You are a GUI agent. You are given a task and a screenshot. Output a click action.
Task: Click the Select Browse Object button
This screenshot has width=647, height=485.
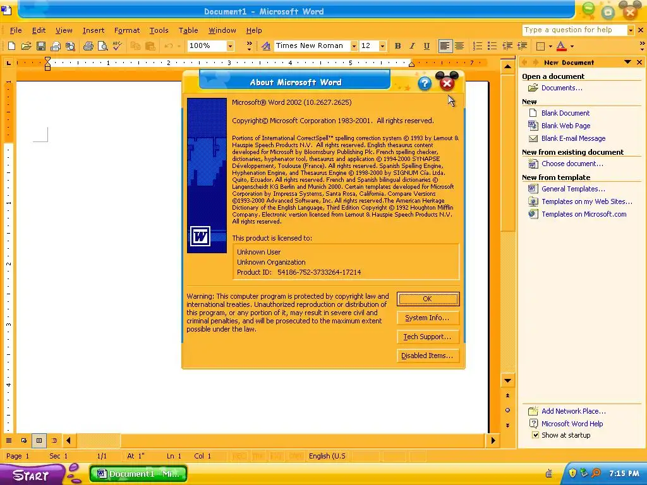point(507,410)
